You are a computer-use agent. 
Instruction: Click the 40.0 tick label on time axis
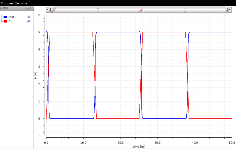pos(195,142)
